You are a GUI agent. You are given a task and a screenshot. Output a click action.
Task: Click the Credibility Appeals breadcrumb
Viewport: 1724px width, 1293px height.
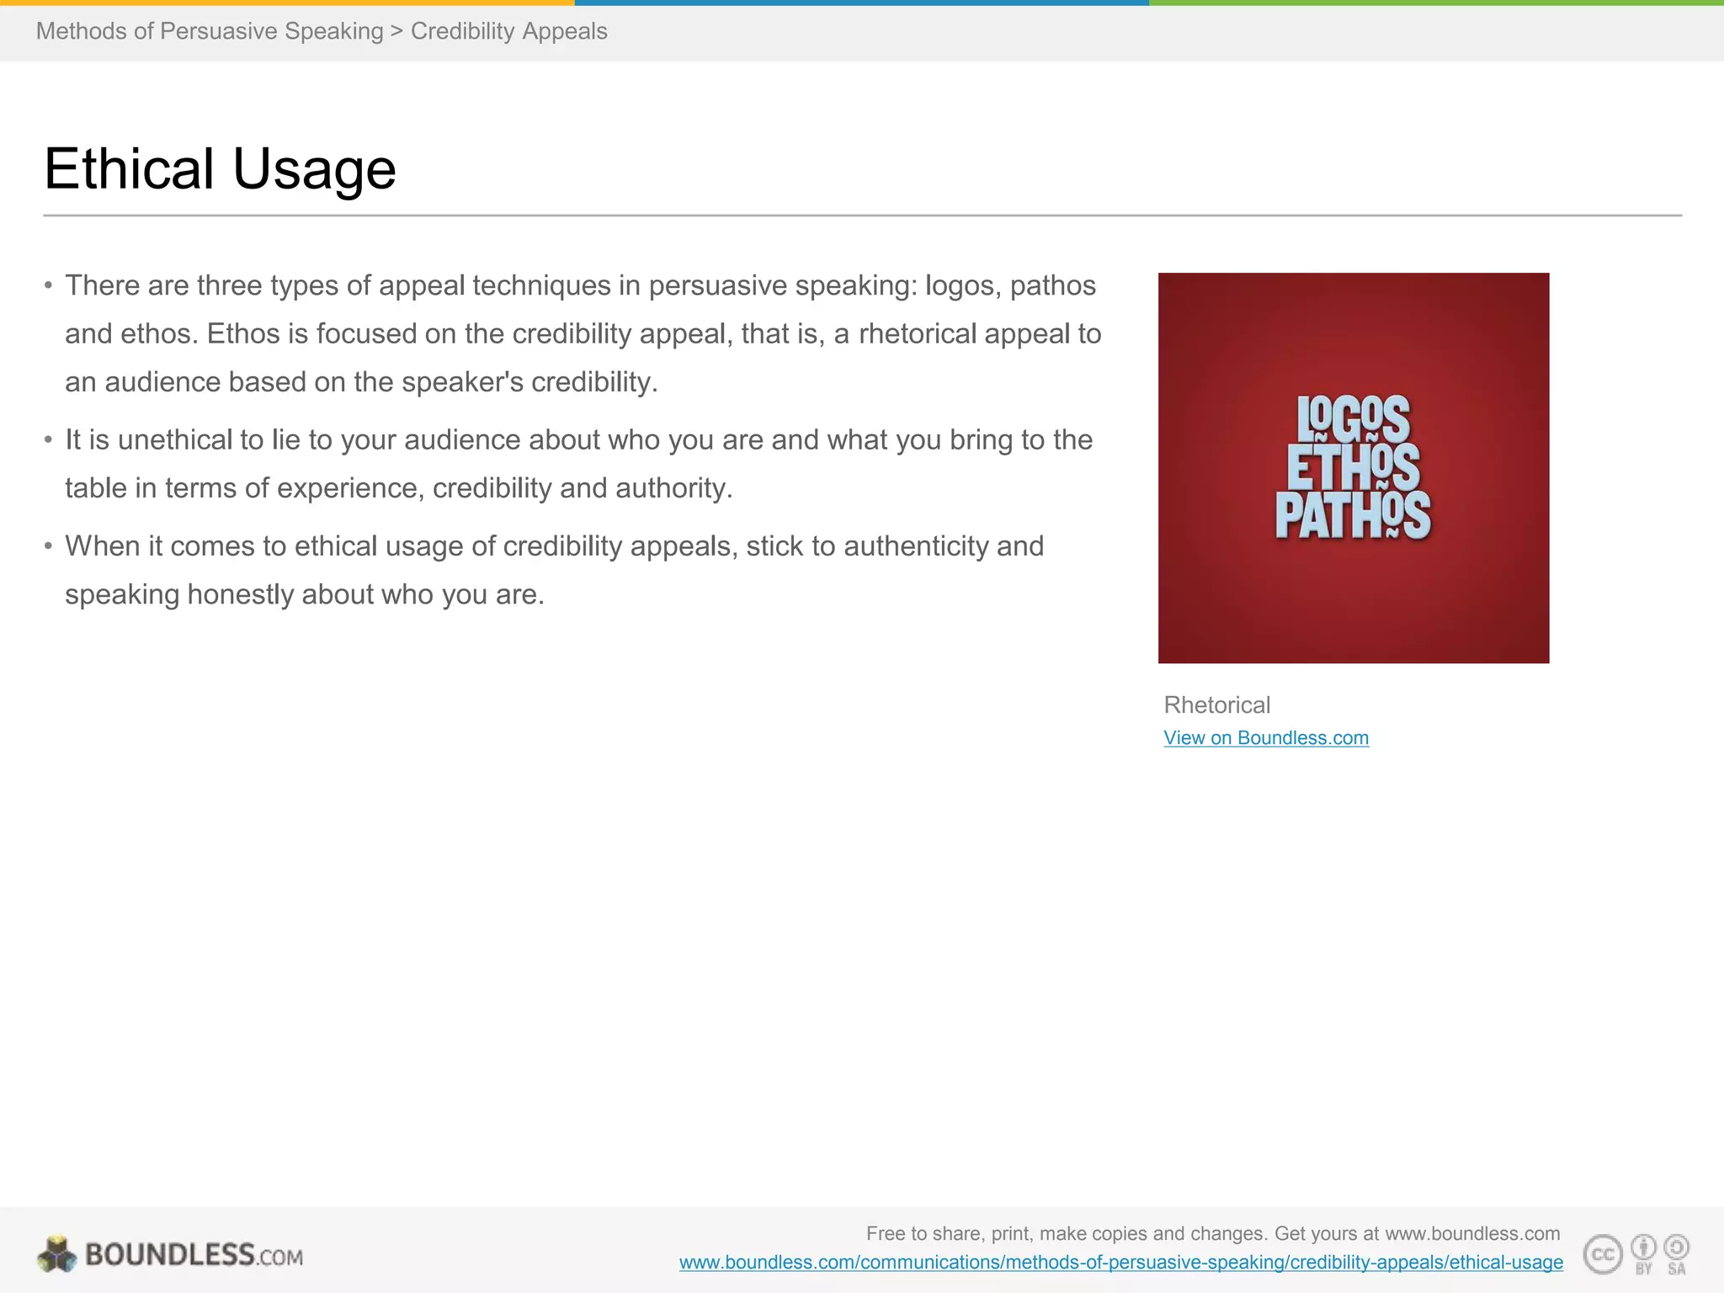pos(508,31)
